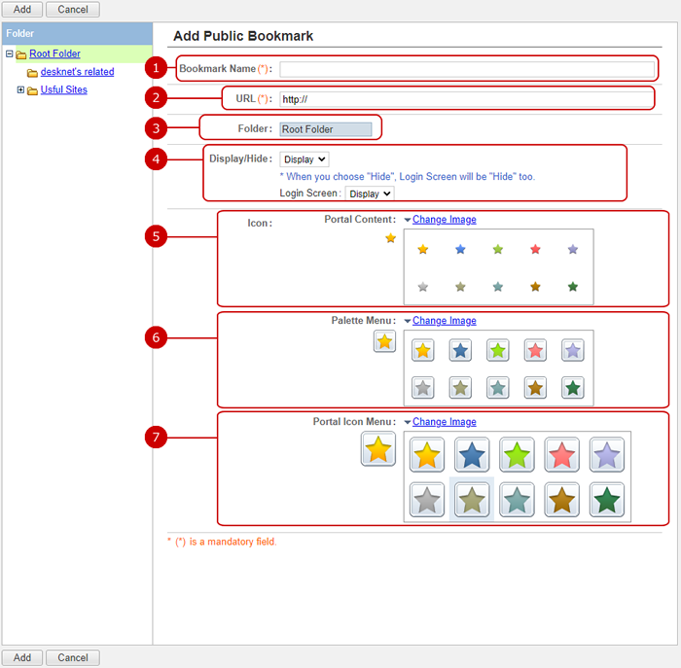
Task: Choose light green star in Palette Menu grid
Action: click(x=498, y=350)
